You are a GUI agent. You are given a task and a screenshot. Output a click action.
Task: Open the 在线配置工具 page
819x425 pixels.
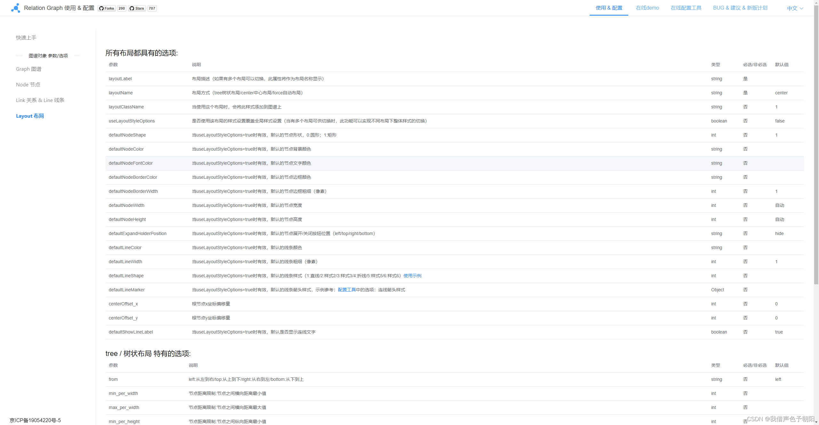coord(686,8)
